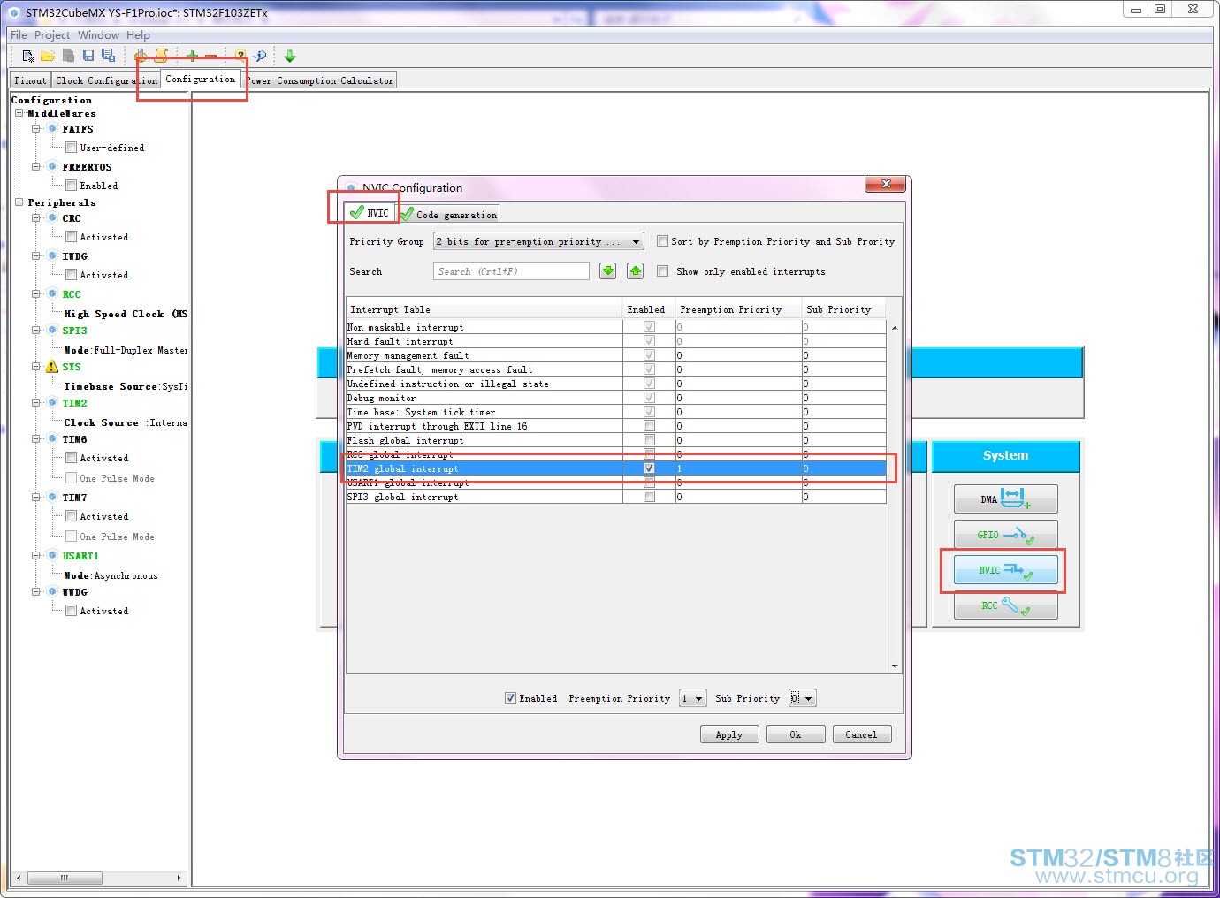Select the SPI3 global interrupt row
Screen dimensions: 1220x898
pyautogui.click(x=616, y=497)
